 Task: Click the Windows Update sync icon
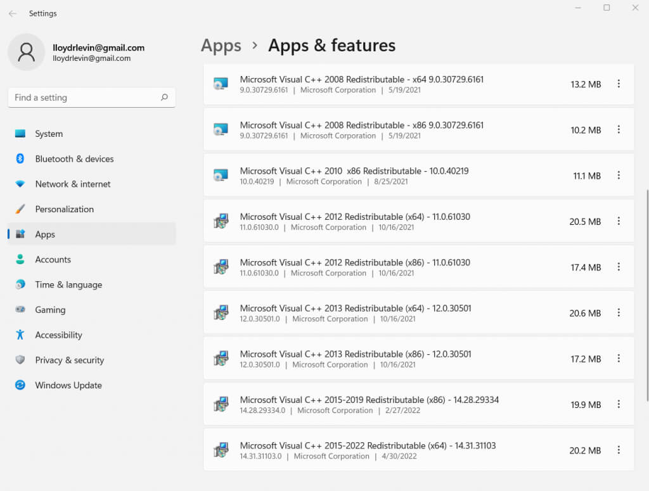(20, 385)
